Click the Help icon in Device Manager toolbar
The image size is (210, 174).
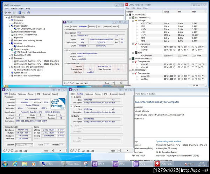[x=20, y=13]
